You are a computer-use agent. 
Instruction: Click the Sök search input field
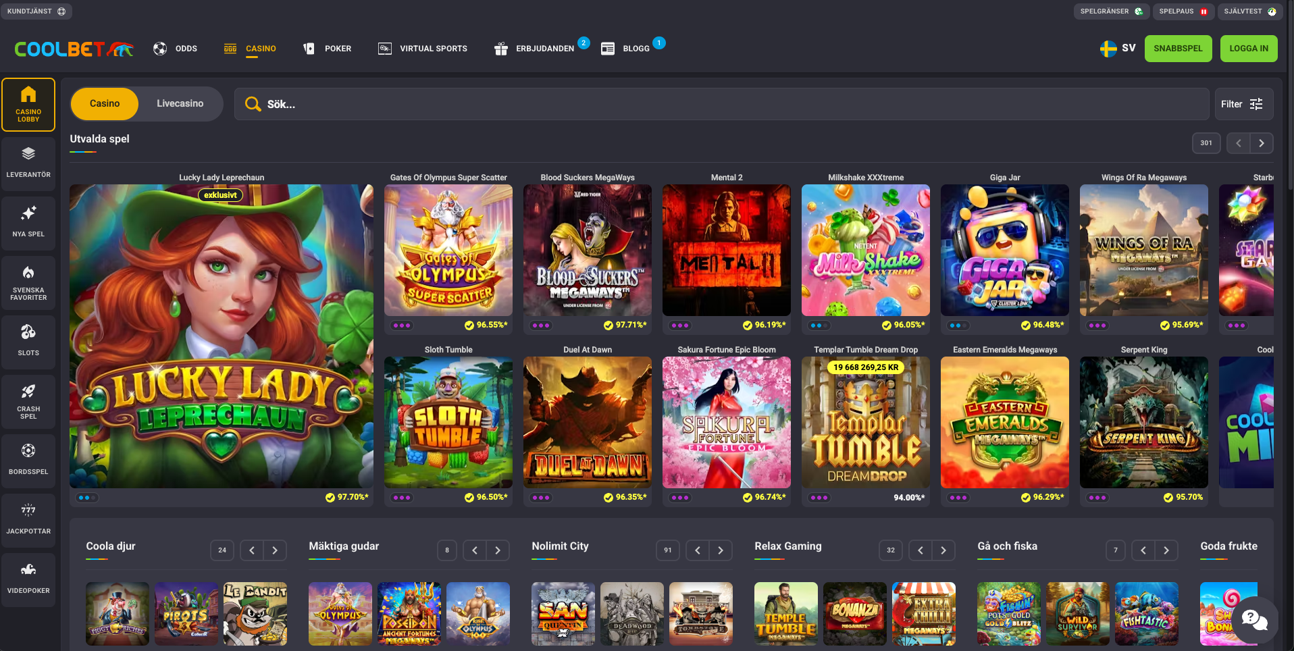point(722,104)
